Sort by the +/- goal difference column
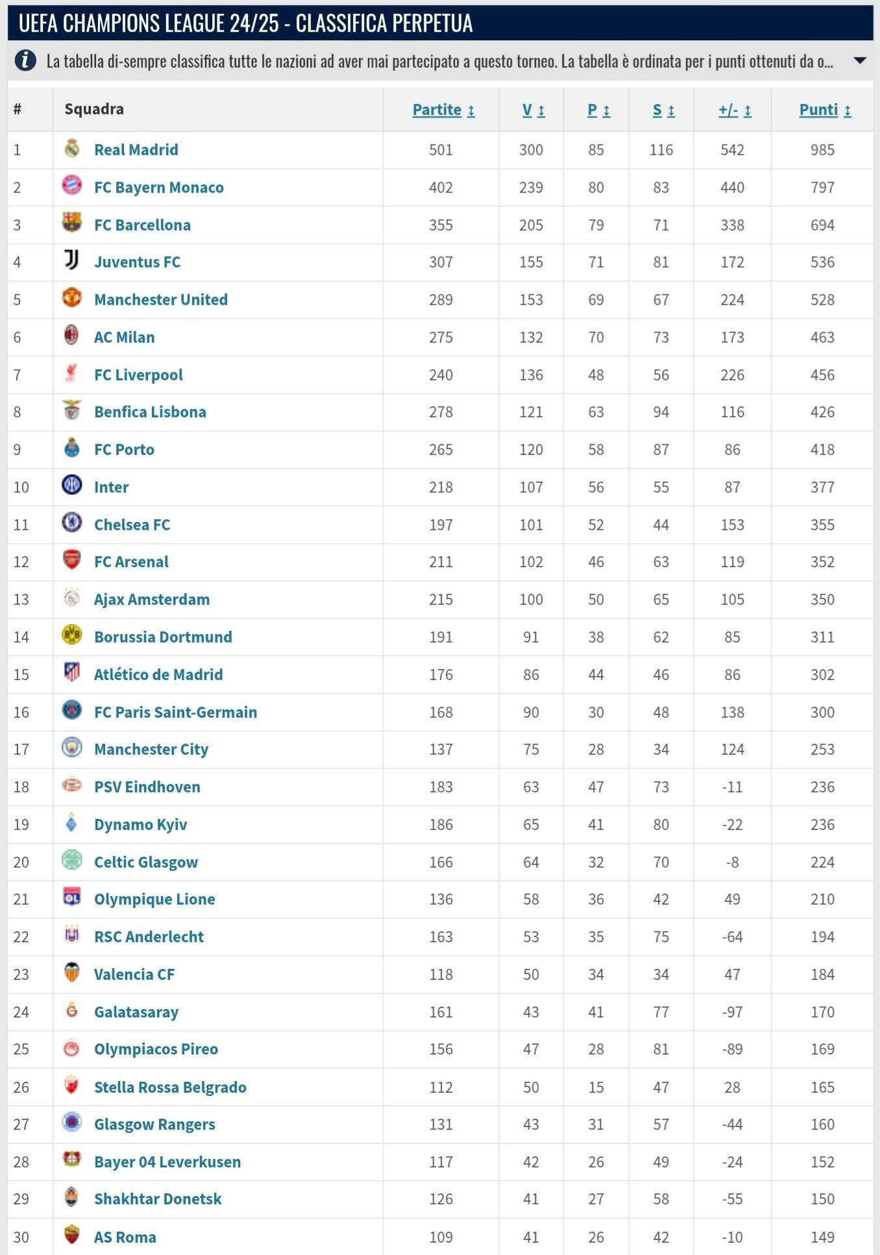This screenshot has height=1255, width=880. [x=735, y=110]
